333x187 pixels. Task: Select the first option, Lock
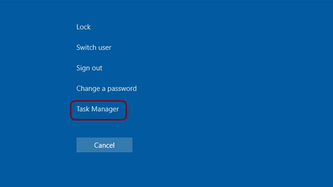tap(84, 27)
